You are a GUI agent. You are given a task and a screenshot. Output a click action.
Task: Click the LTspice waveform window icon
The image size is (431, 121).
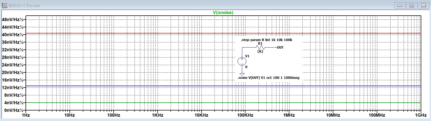(5, 5)
